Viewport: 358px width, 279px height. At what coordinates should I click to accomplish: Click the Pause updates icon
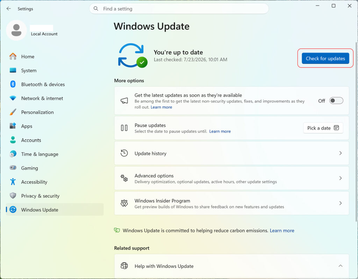124,128
